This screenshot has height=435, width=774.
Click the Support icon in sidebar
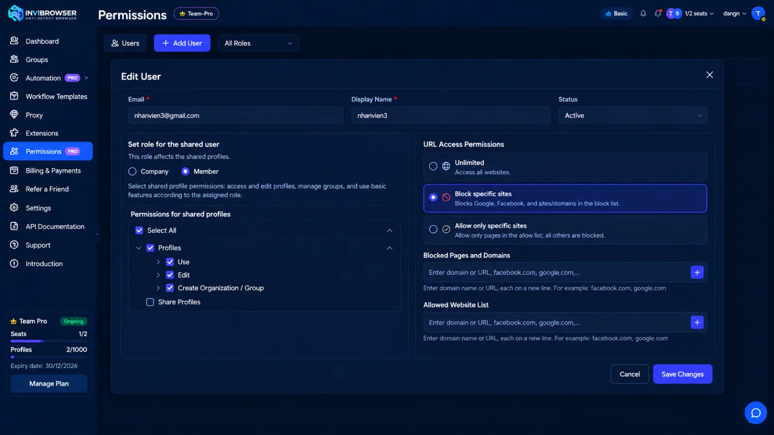[x=15, y=245]
